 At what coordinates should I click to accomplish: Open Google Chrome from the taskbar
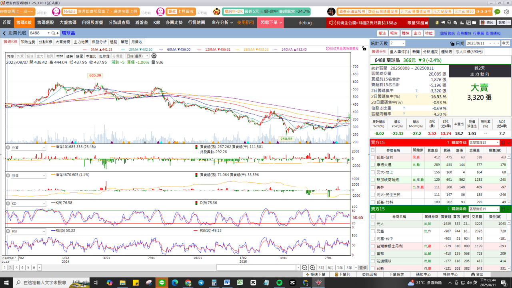tap(188, 283)
